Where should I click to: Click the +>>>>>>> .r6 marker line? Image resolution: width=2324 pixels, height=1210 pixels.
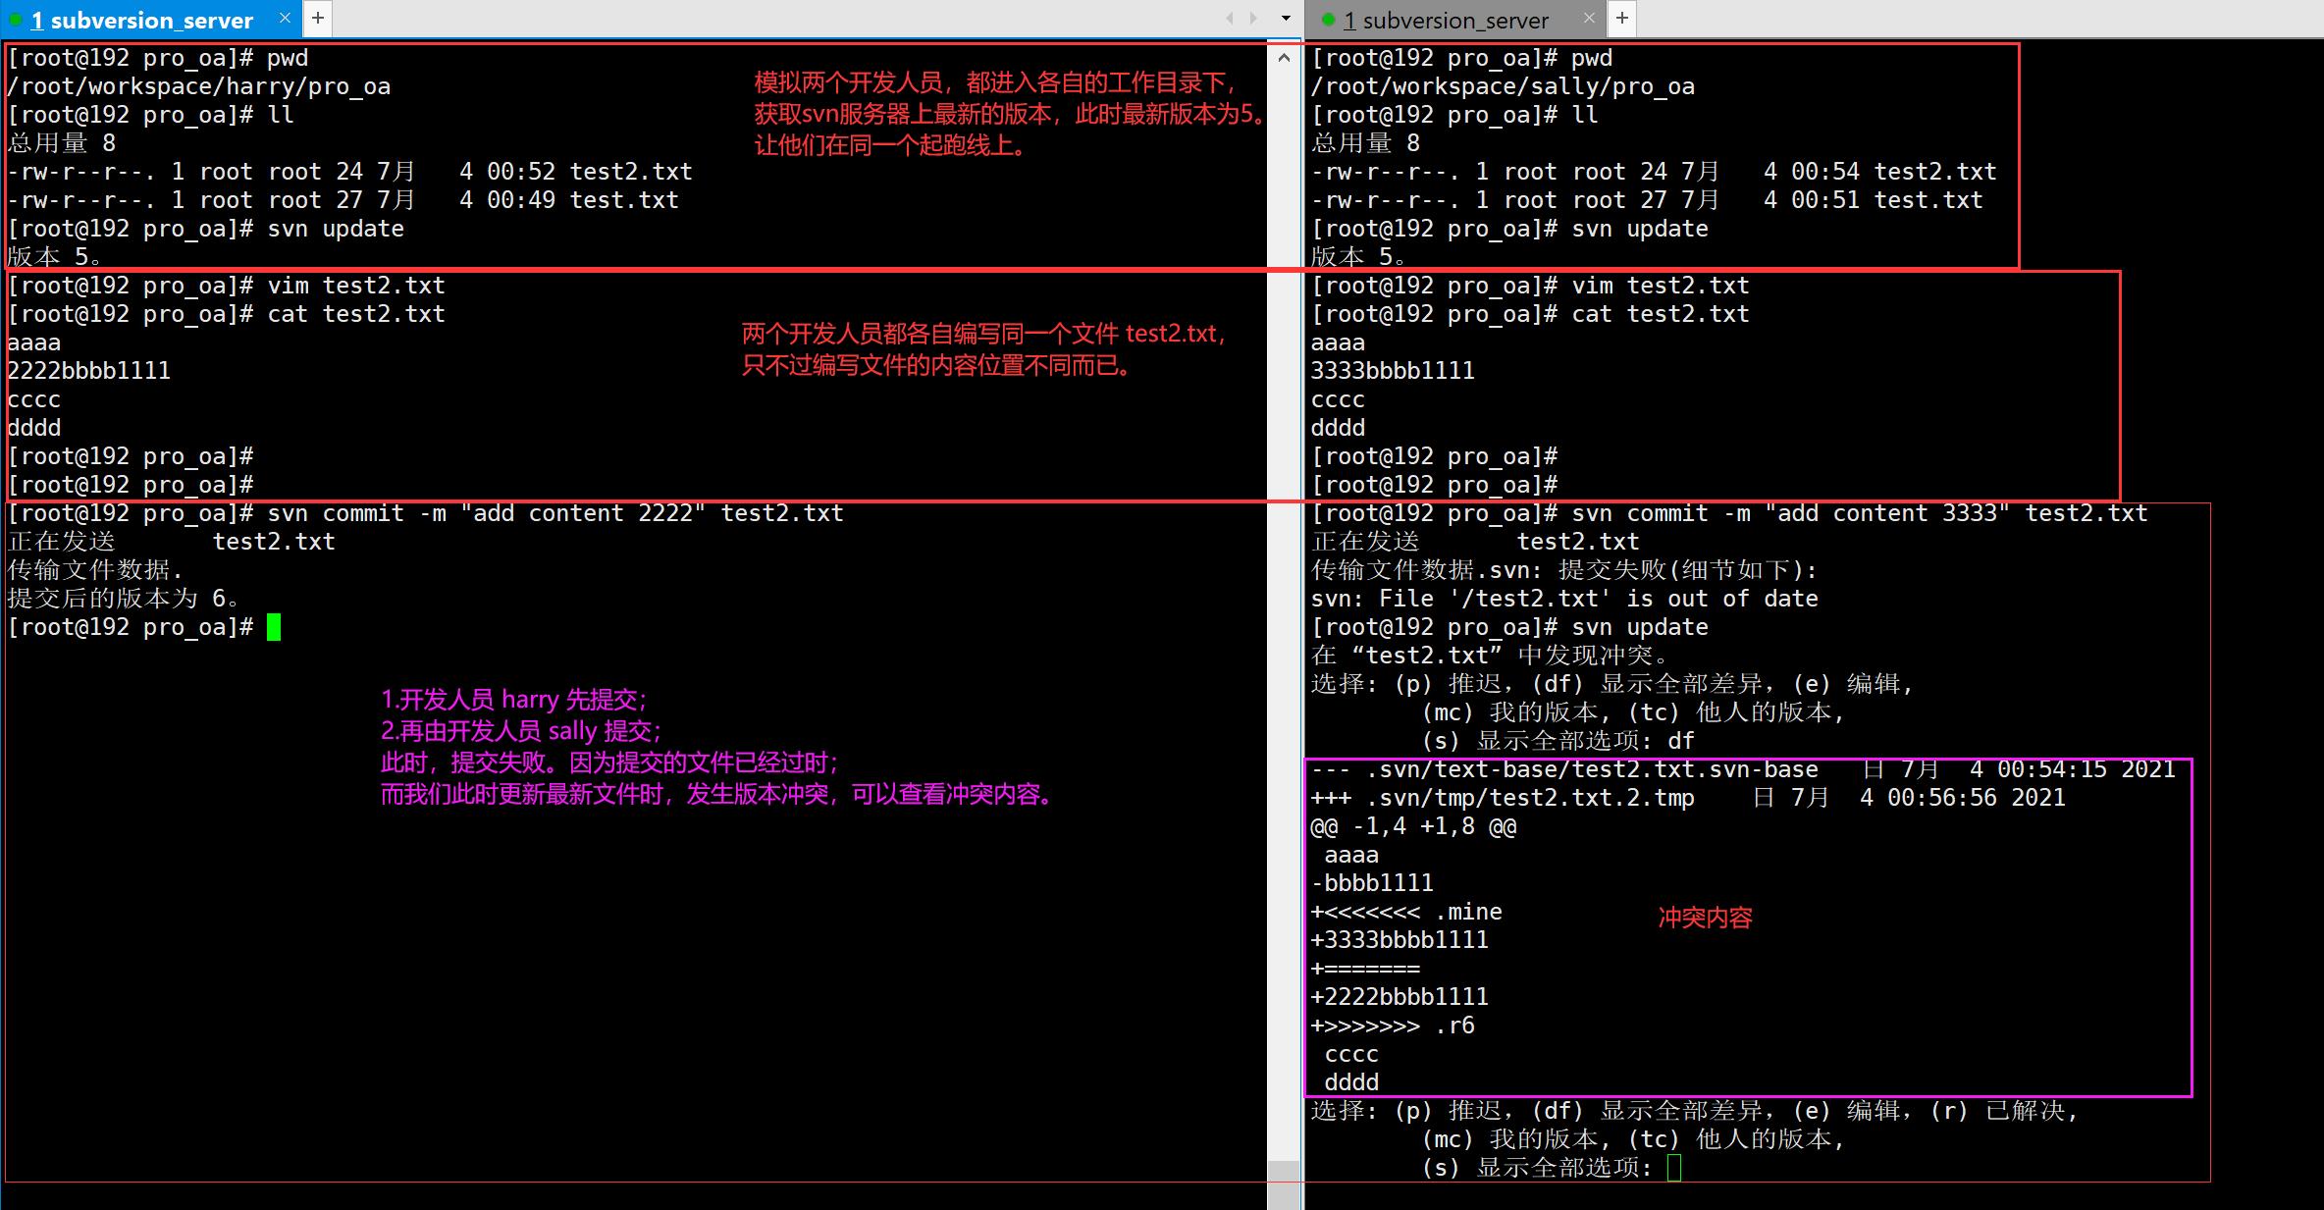coord(1393,1026)
